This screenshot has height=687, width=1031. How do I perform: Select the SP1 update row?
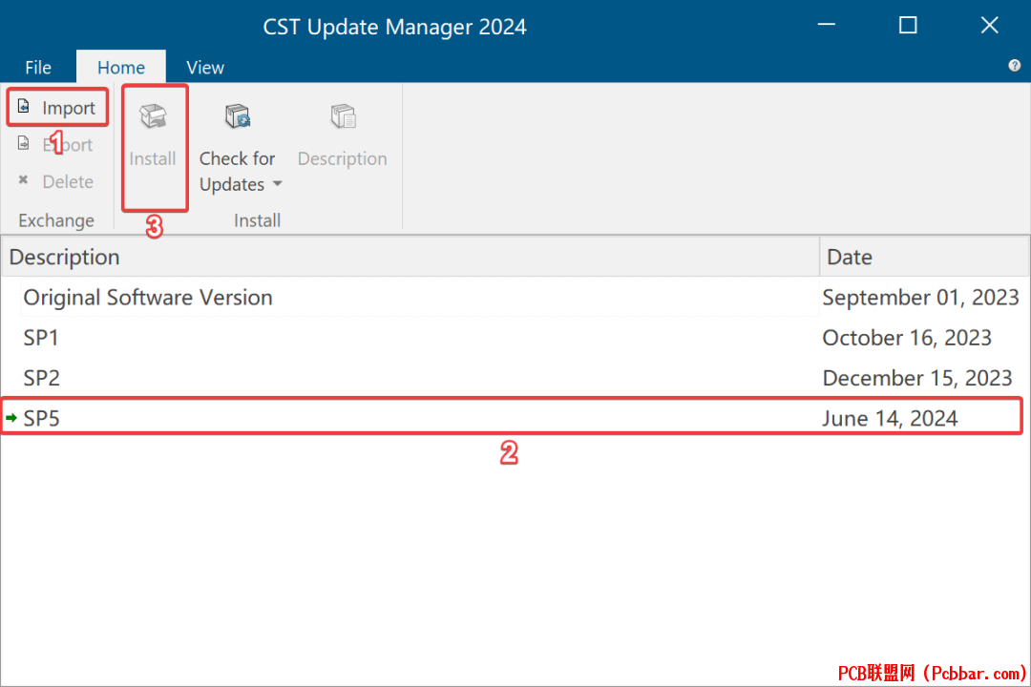coord(515,337)
